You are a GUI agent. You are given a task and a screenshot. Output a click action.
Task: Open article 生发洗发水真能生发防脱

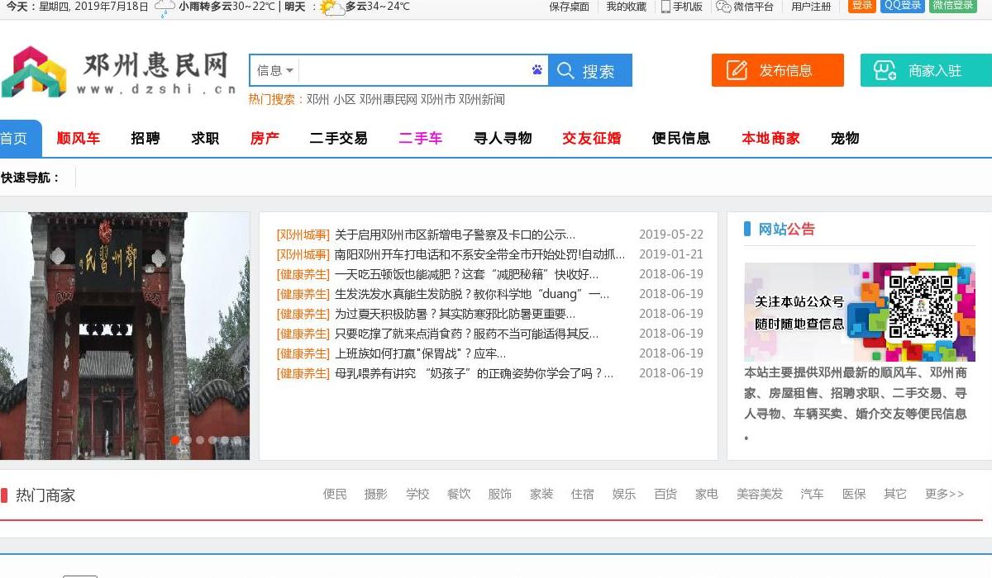pyautogui.click(x=472, y=294)
